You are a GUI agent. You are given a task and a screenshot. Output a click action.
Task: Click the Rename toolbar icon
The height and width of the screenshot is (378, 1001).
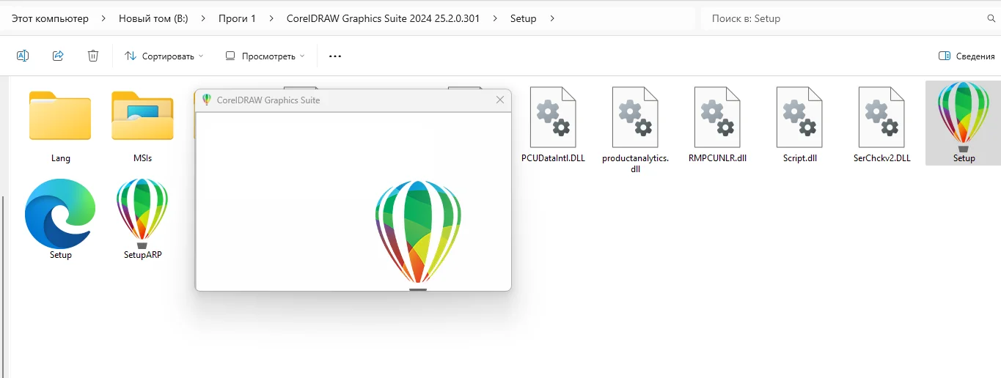[x=23, y=56]
